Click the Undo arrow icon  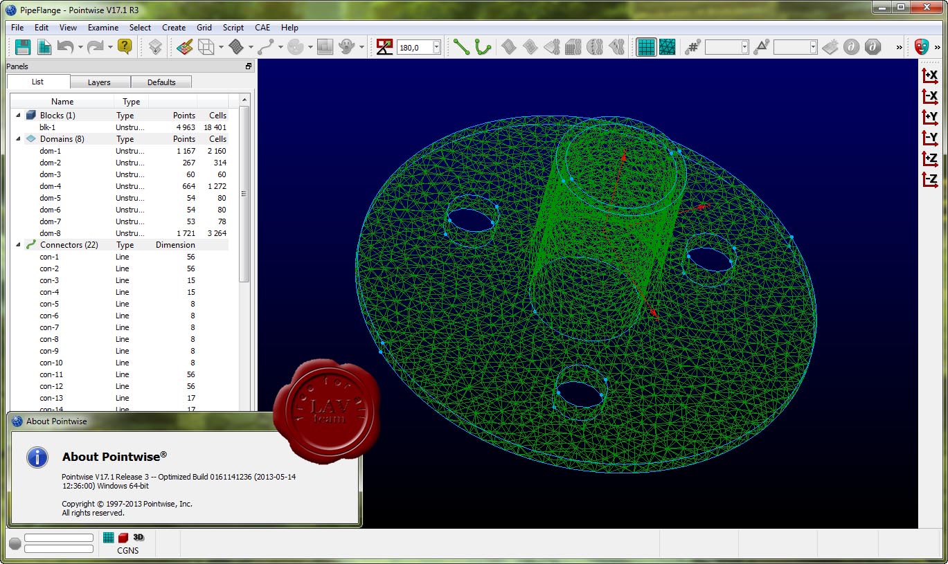tap(66, 46)
